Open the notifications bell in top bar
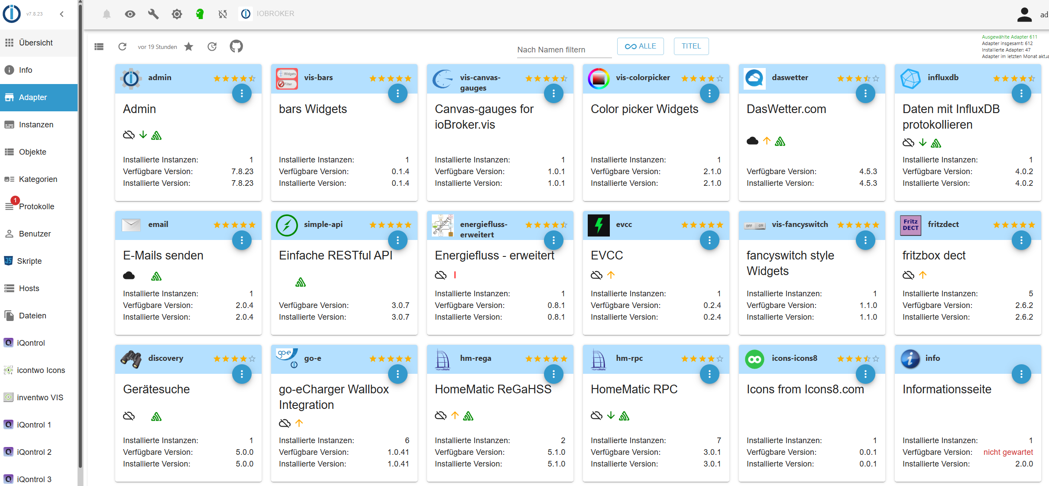Image resolution: width=1049 pixels, height=486 pixels. (x=107, y=14)
